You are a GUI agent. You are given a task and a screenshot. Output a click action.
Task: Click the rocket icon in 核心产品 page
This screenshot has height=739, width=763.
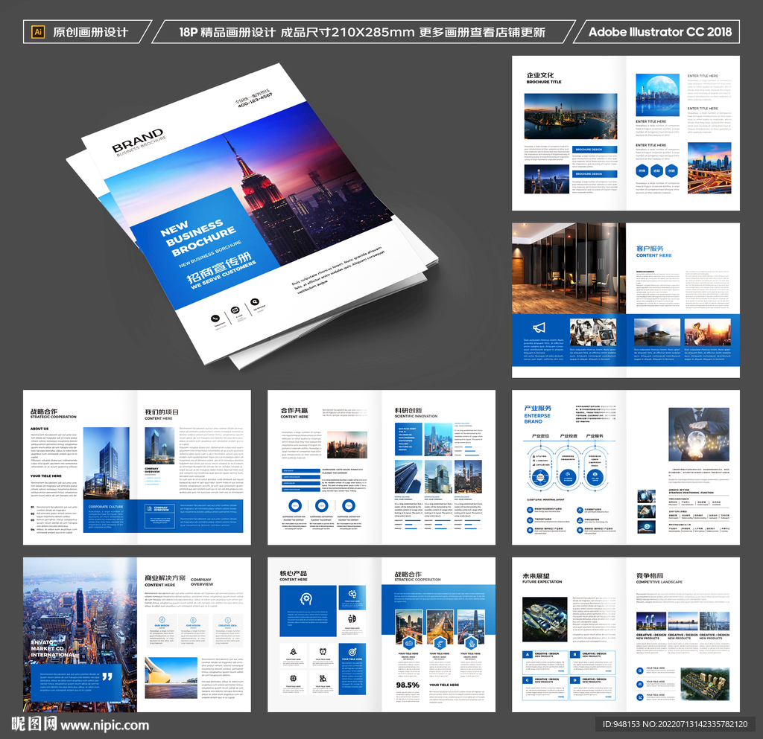[293, 652]
